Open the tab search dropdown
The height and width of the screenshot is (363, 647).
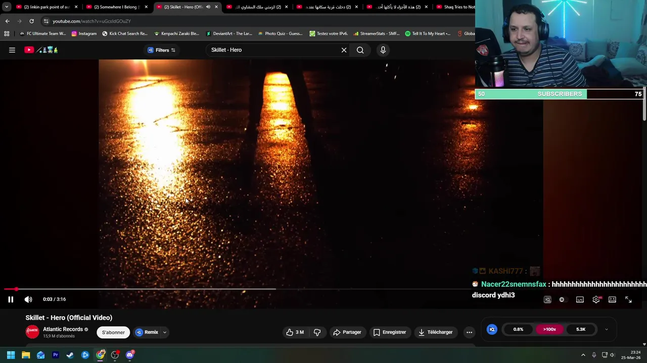tap(6, 7)
